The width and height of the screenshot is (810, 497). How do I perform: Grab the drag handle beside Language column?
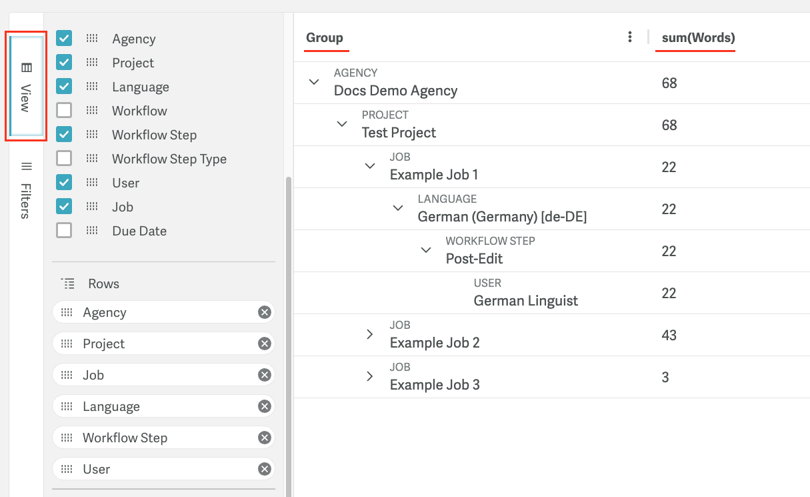click(92, 87)
